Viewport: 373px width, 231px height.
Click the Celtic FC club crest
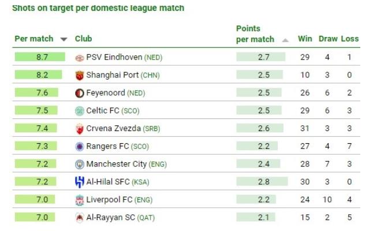coord(80,111)
